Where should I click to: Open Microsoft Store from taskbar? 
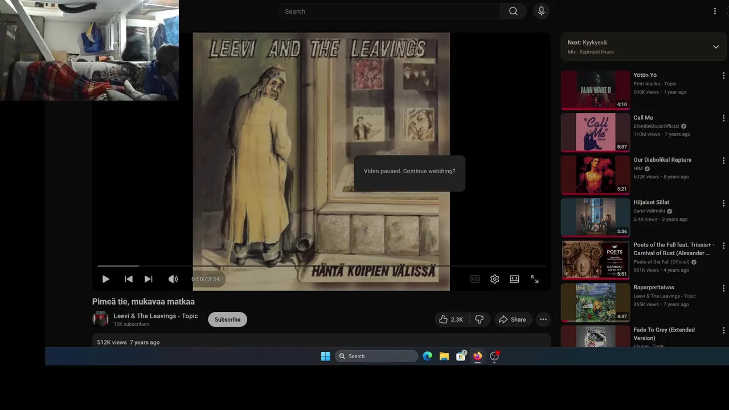(x=461, y=356)
